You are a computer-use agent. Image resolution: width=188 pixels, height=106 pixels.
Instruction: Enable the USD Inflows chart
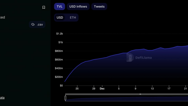[78, 6]
